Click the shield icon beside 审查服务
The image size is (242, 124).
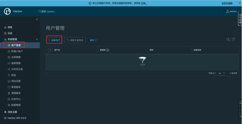9,87
